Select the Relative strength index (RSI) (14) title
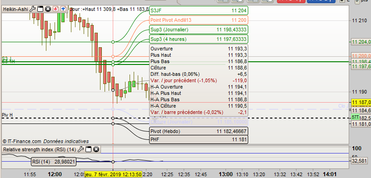Viewport: 371px width, 178px height. pyautogui.click(x=40, y=149)
